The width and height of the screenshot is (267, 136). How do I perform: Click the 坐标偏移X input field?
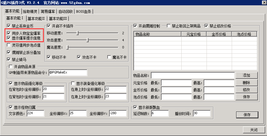click(78, 113)
